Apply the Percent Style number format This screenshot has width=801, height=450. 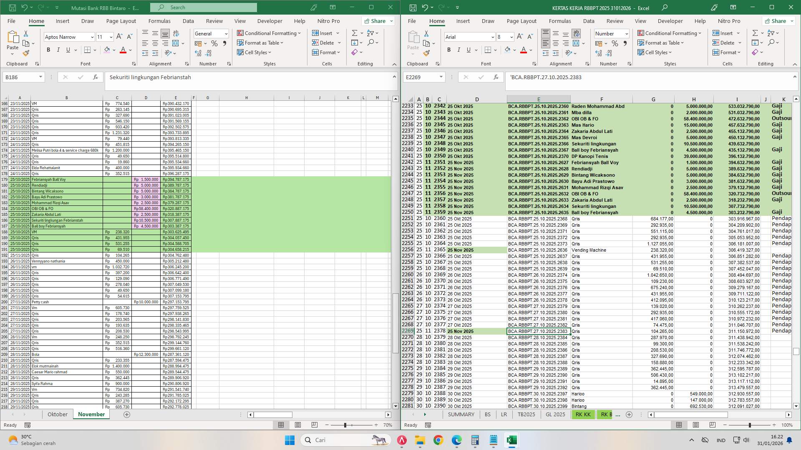(615, 42)
